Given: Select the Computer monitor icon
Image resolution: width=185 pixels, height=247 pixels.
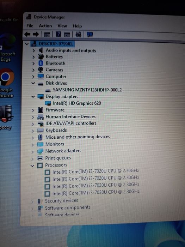Looking at the screenshot, I should point(41,77).
